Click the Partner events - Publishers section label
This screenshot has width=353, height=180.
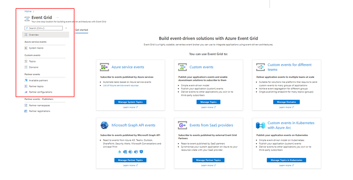tap(39, 99)
